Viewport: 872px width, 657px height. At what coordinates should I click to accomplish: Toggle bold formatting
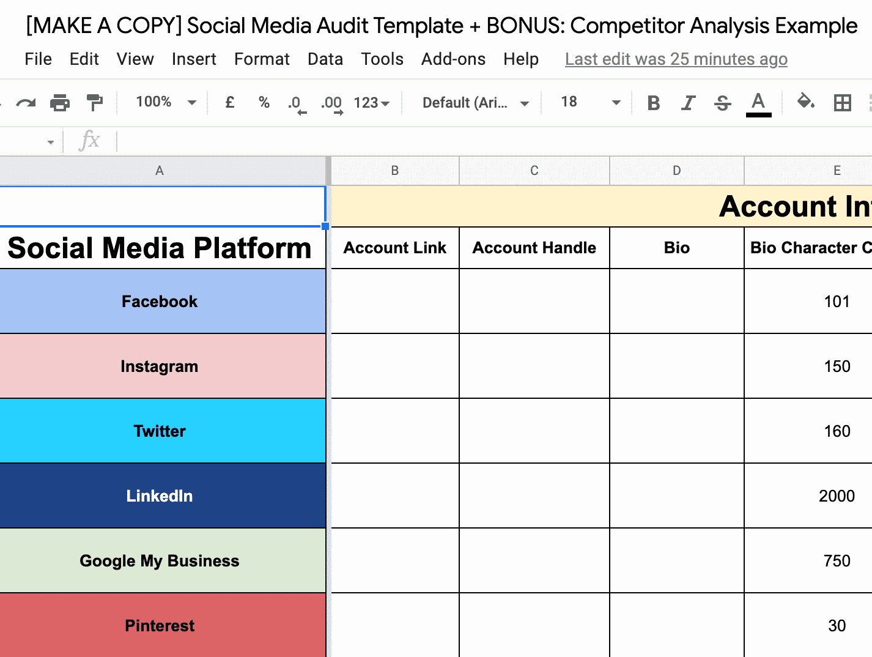pos(653,102)
